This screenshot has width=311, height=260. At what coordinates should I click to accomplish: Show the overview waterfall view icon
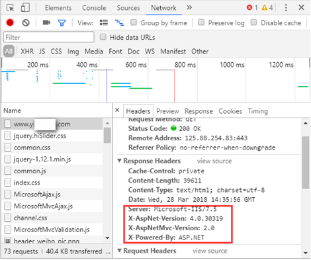(x=119, y=22)
